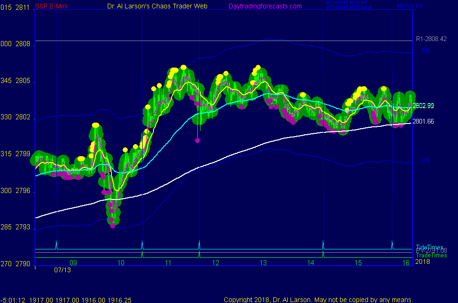Screen dimensions: 458x303
Task: Click the cyan TideTimes spike before hour 09
Action: [56, 245]
